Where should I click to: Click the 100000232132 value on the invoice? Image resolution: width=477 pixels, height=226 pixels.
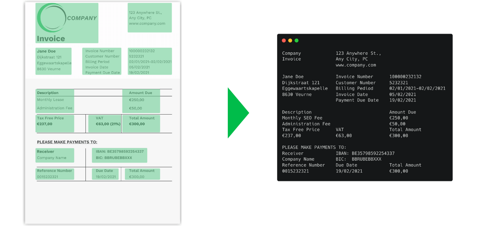tap(142, 51)
